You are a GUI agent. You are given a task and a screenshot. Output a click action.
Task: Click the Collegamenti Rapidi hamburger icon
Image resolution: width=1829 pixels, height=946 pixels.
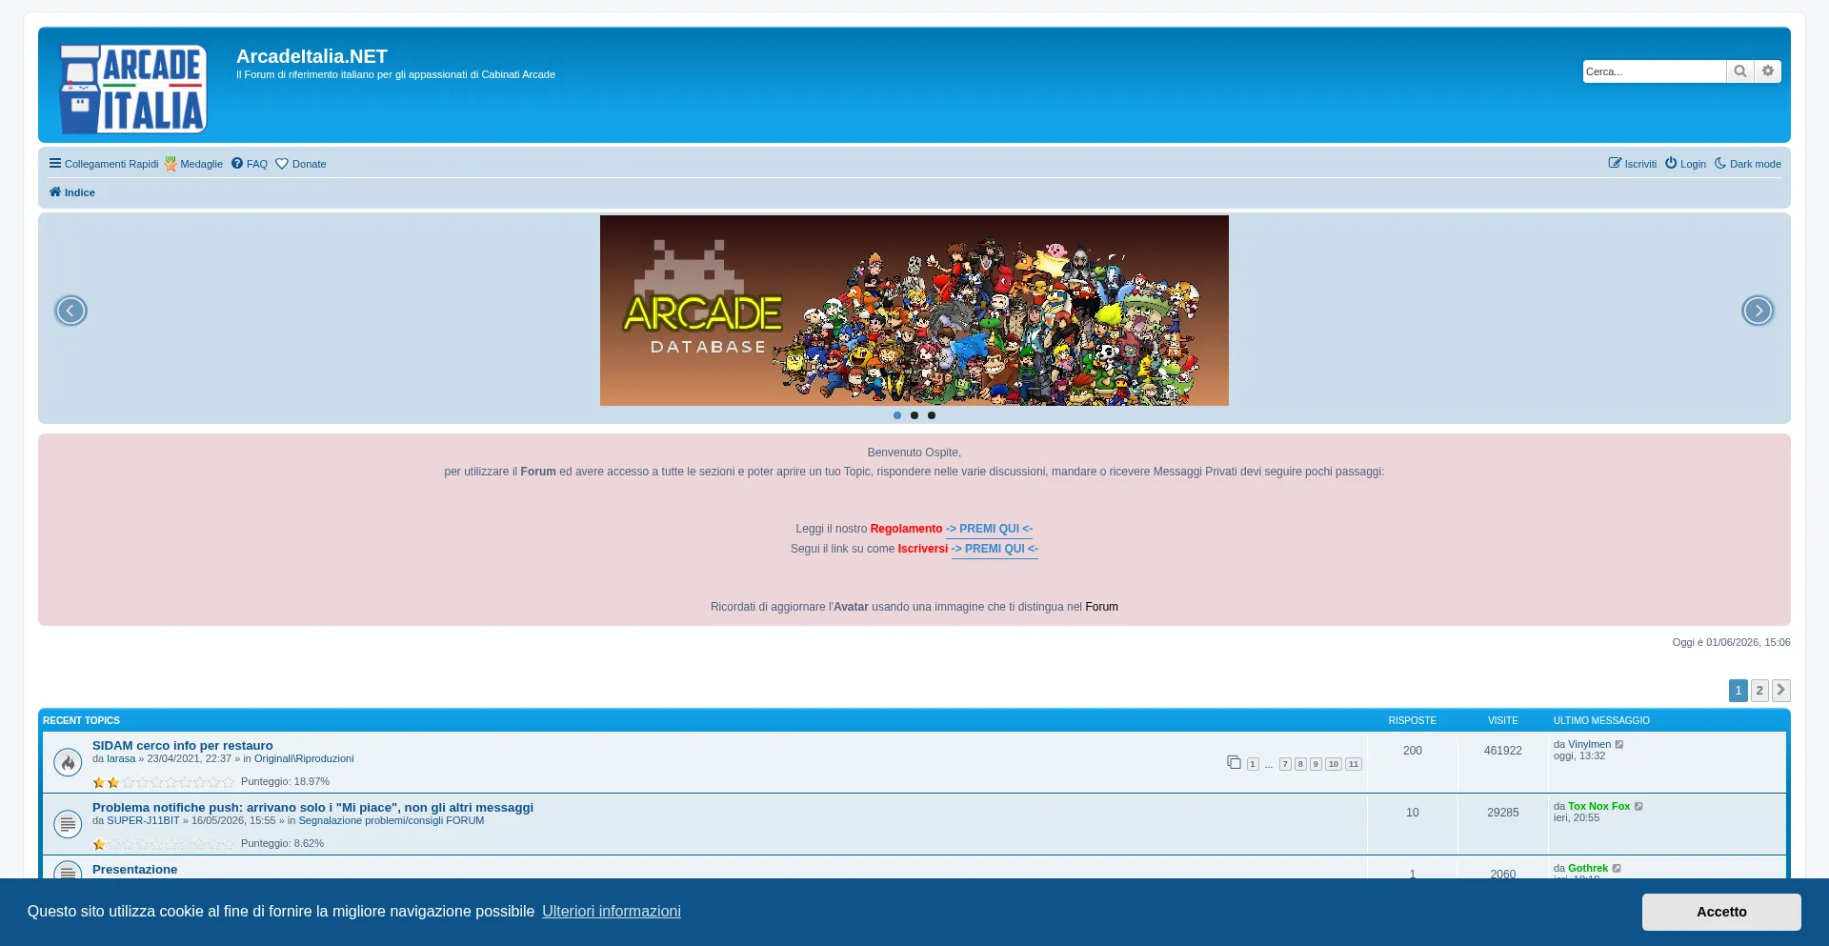[x=55, y=163]
